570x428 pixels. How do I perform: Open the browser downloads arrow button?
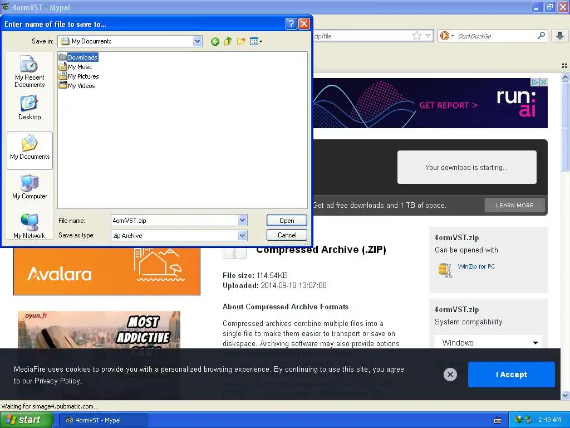click(560, 36)
